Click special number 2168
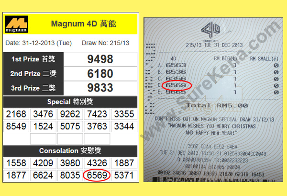Image resolution: width=287 pixels, height=196 pixels. coord(16,114)
